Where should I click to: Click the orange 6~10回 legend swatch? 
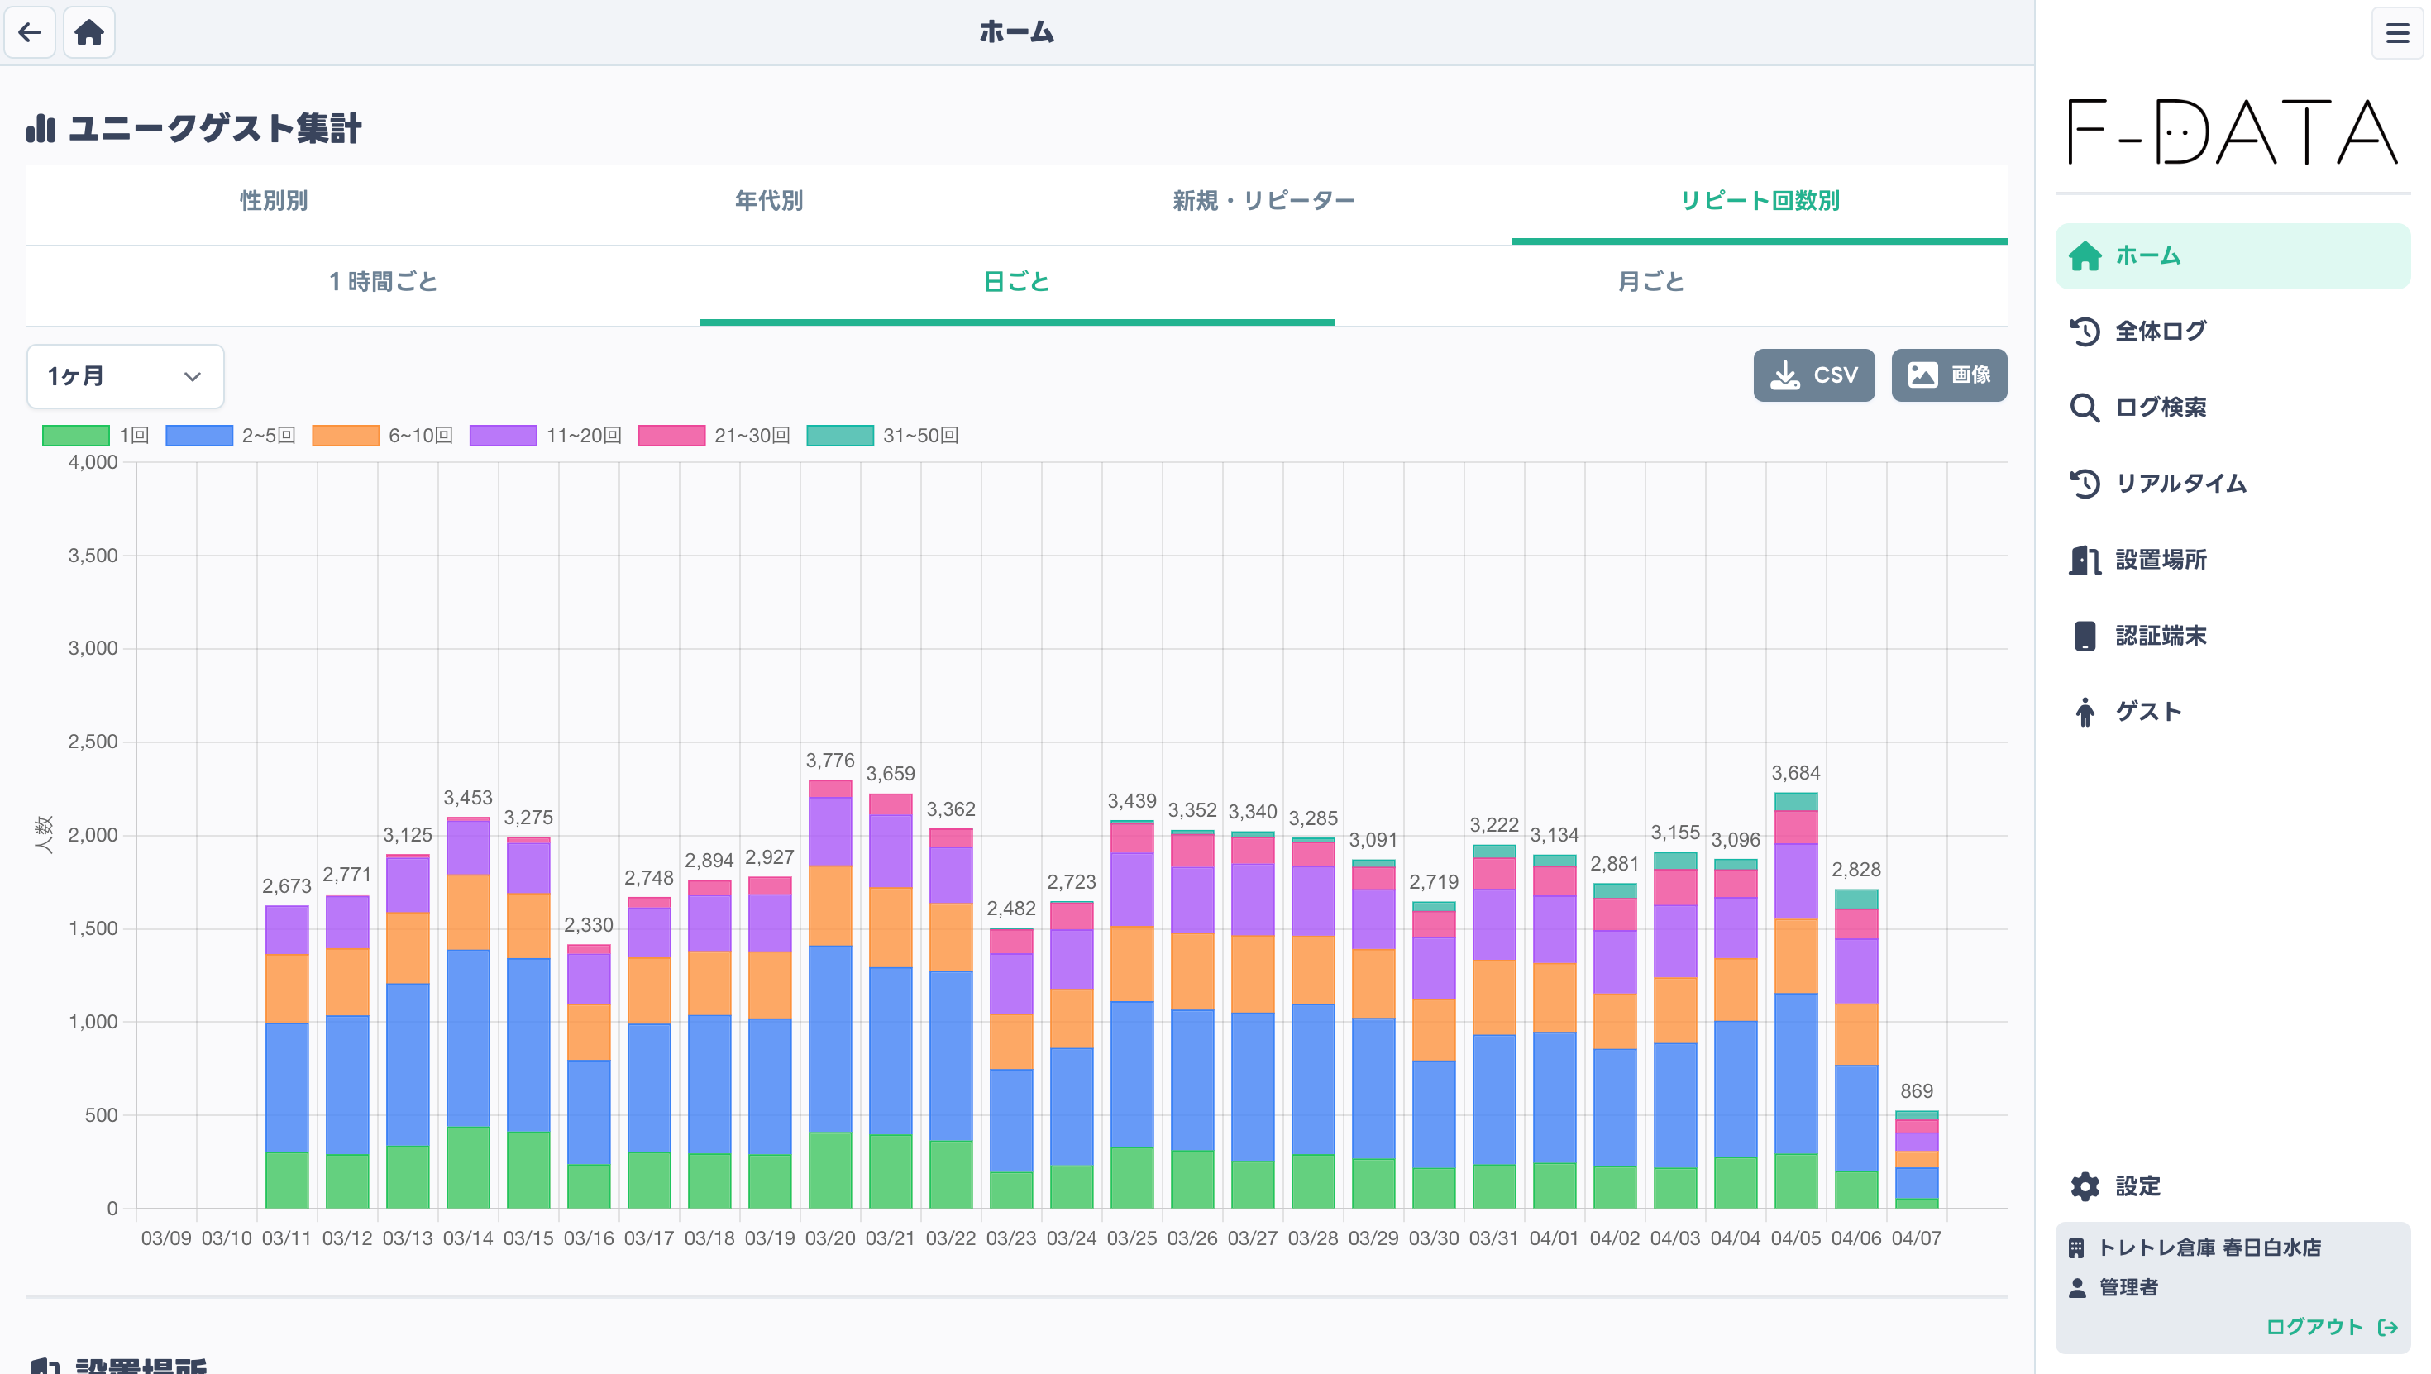(x=346, y=435)
